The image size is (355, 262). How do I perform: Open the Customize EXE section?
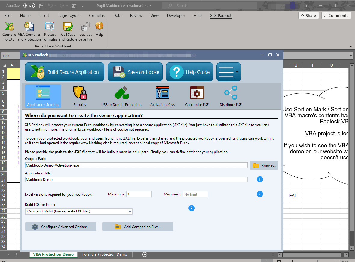point(197,96)
